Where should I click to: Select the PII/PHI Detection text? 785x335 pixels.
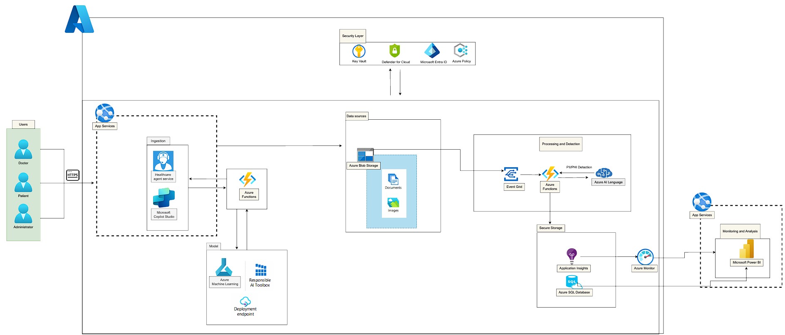(x=579, y=167)
